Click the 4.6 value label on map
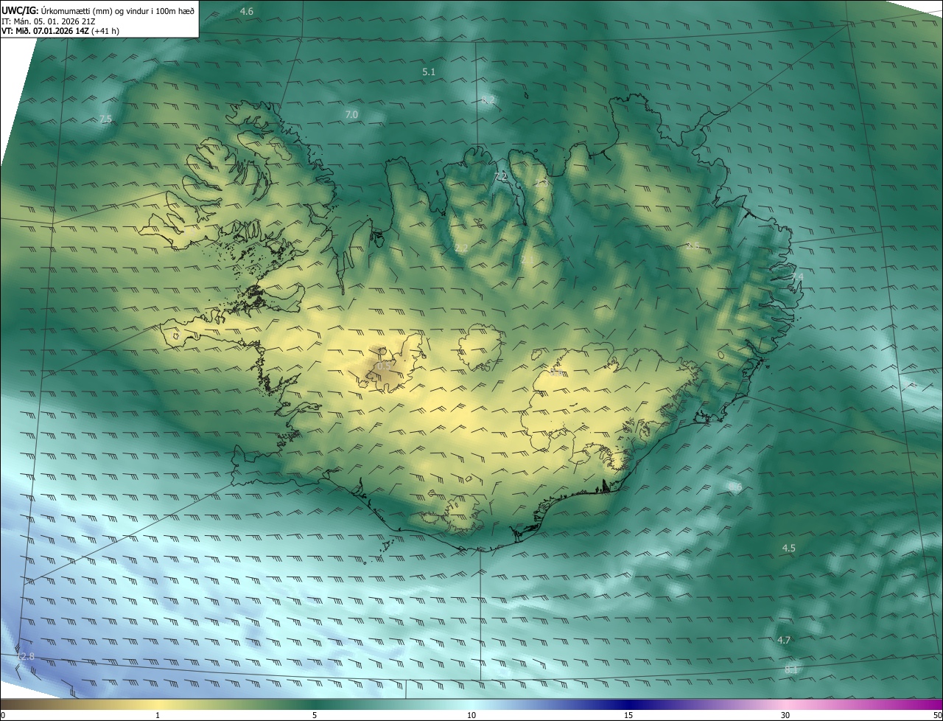This screenshot has width=943, height=721. coord(247,11)
